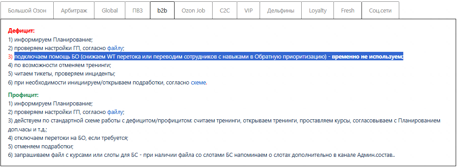Click the 'отменяем подработки' list item
The width and height of the screenshot is (457, 168).
(41, 146)
